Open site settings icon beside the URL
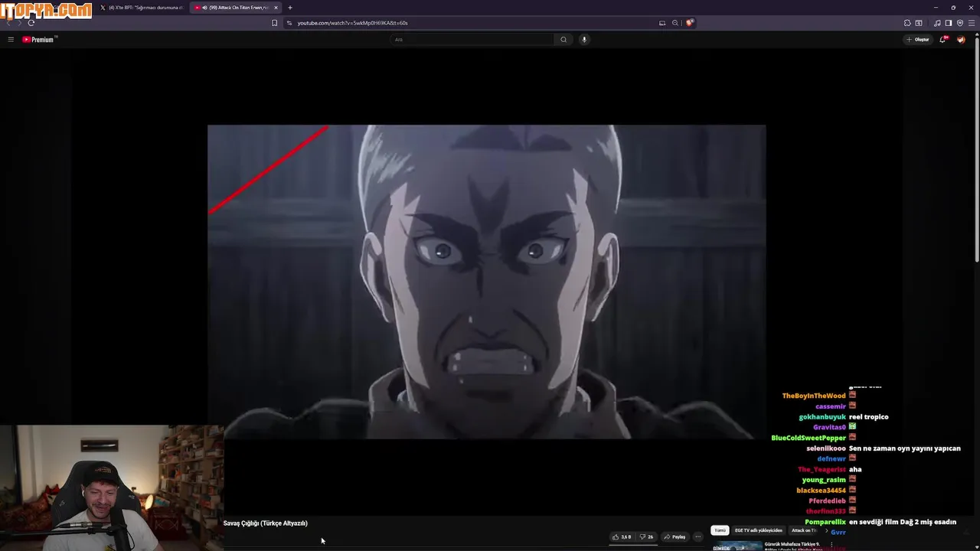Image resolution: width=980 pixels, height=551 pixels. point(289,23)
